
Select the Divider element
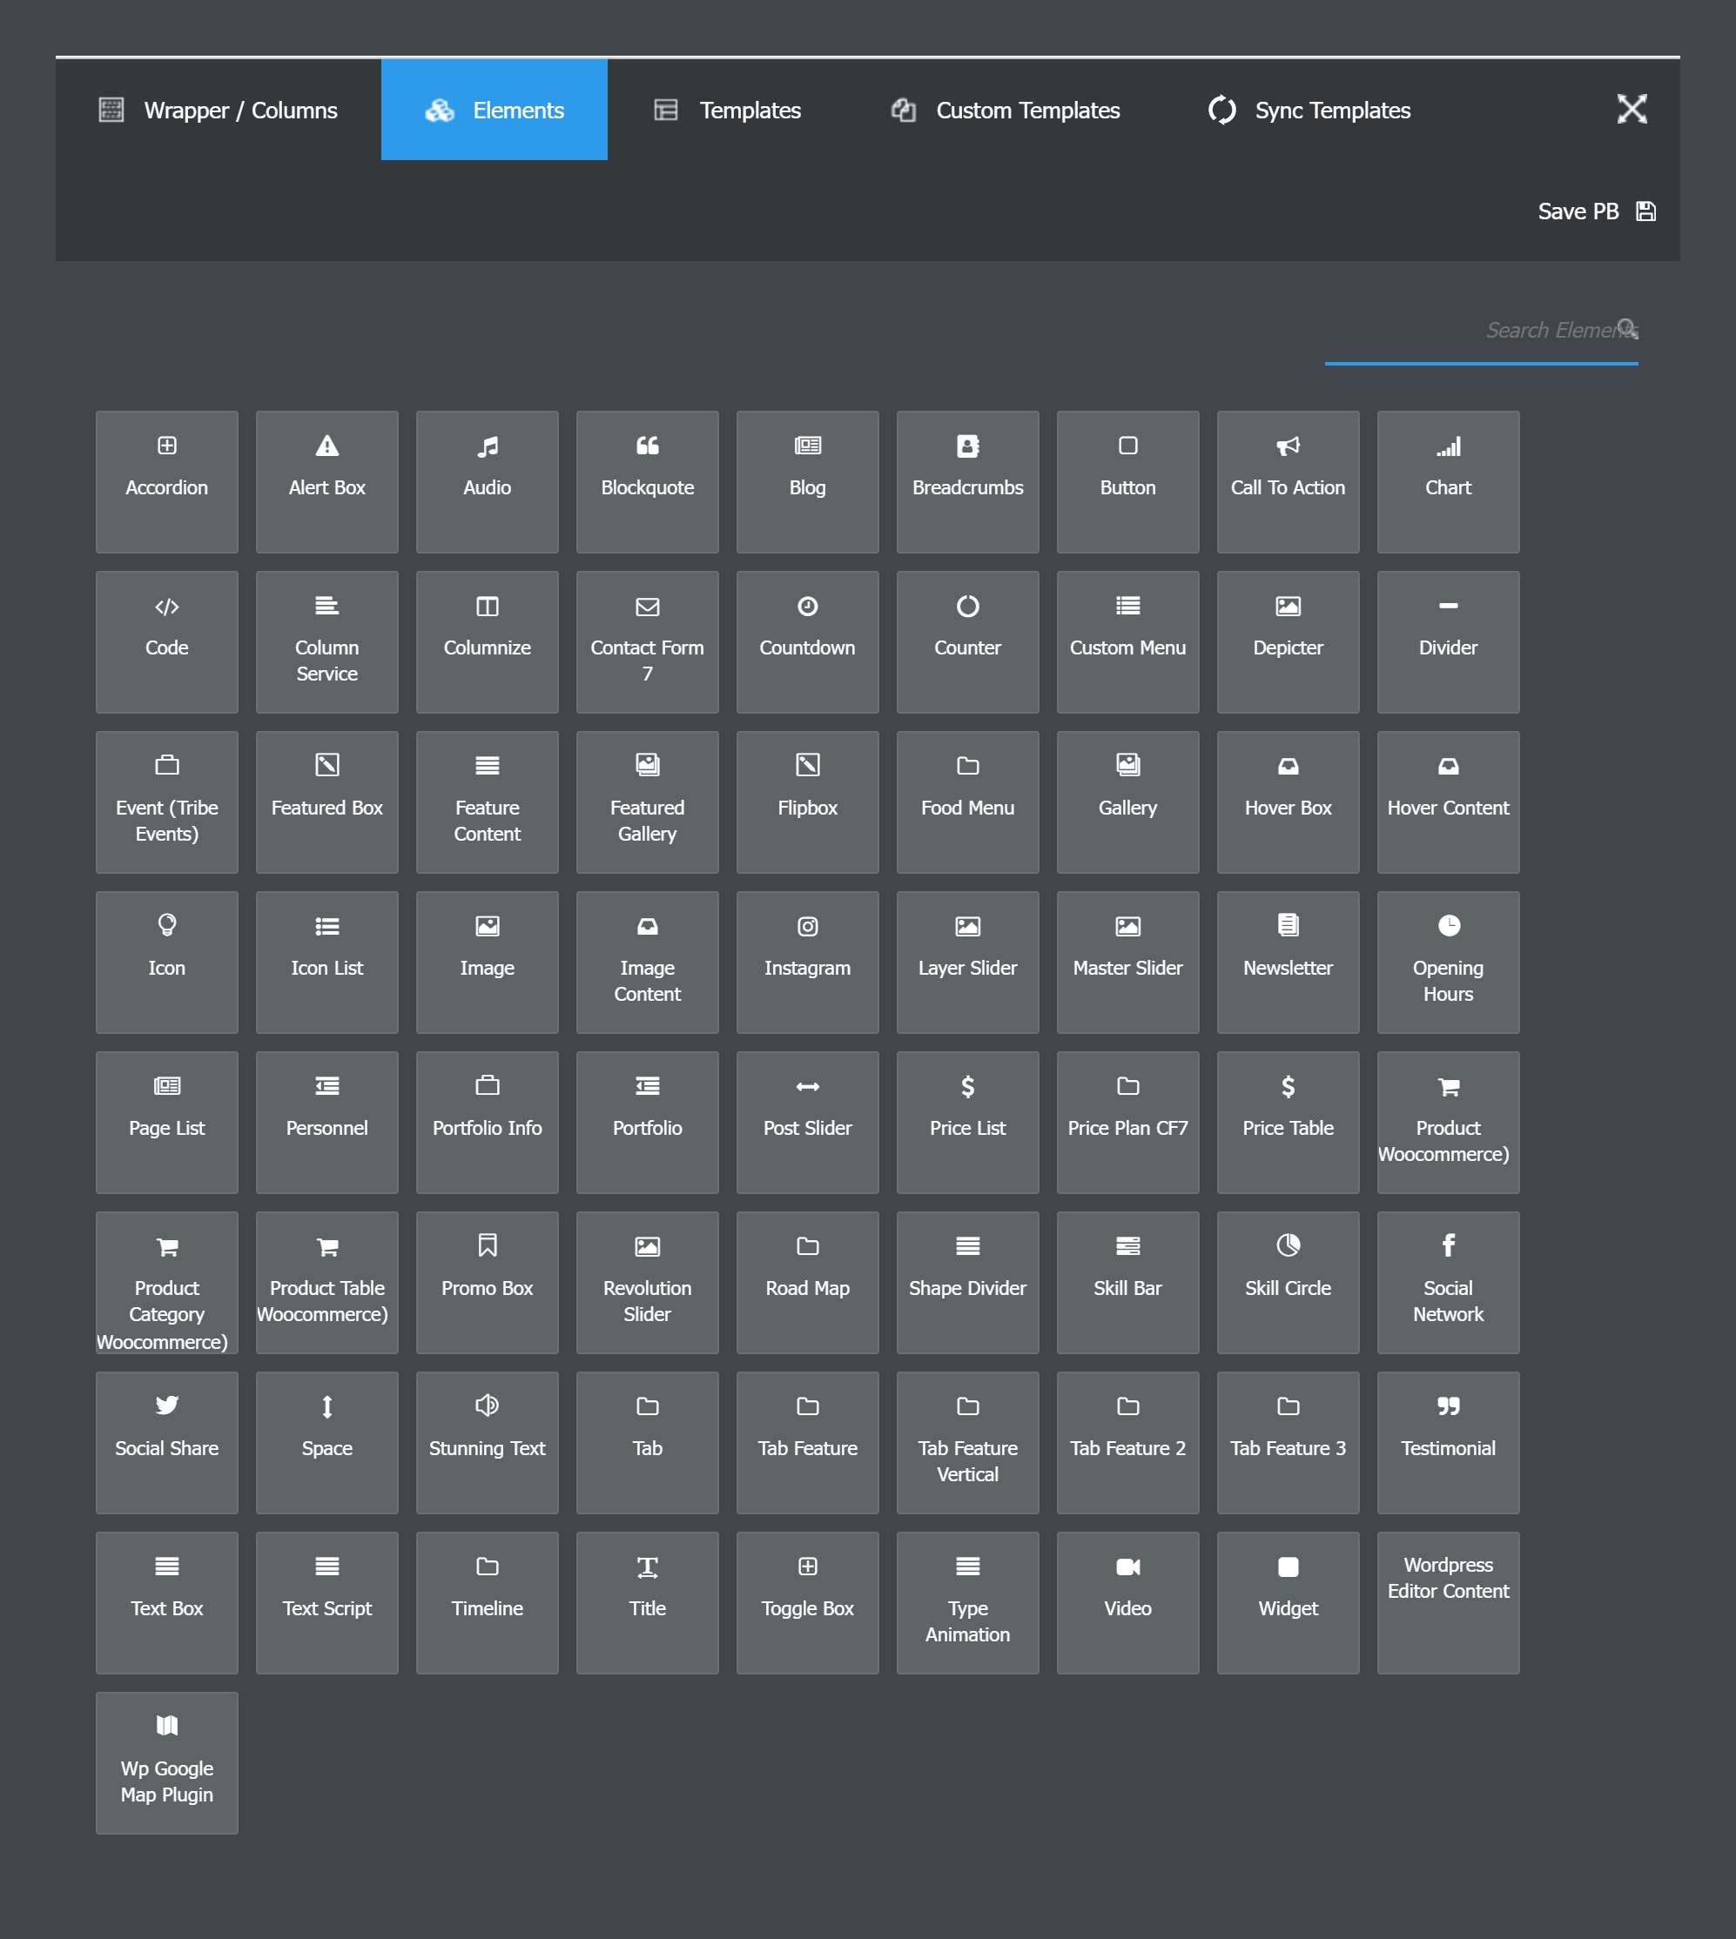coord(1449,641)
